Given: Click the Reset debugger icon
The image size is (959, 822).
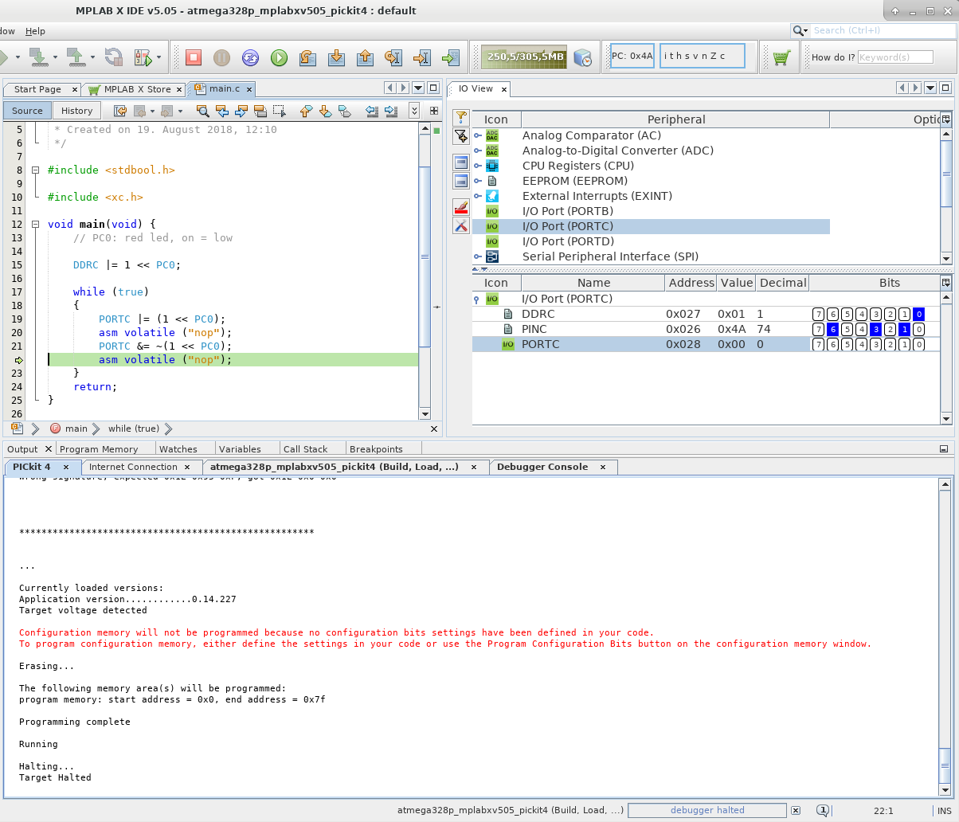Looking at the screenshot, I should point(250,57).
